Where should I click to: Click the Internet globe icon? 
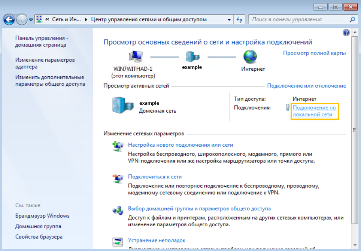pyautogui.click(x=249, y=57)
